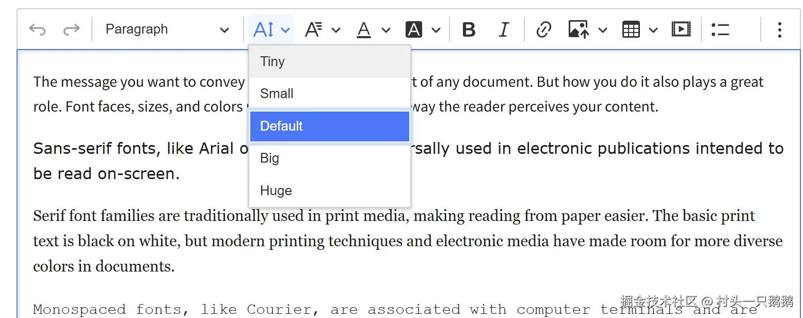Select Tiny font size
The image size is (803, 318).
(330, 61)
